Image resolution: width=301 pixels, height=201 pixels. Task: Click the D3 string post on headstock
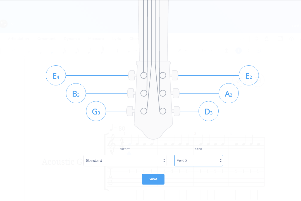163,111
